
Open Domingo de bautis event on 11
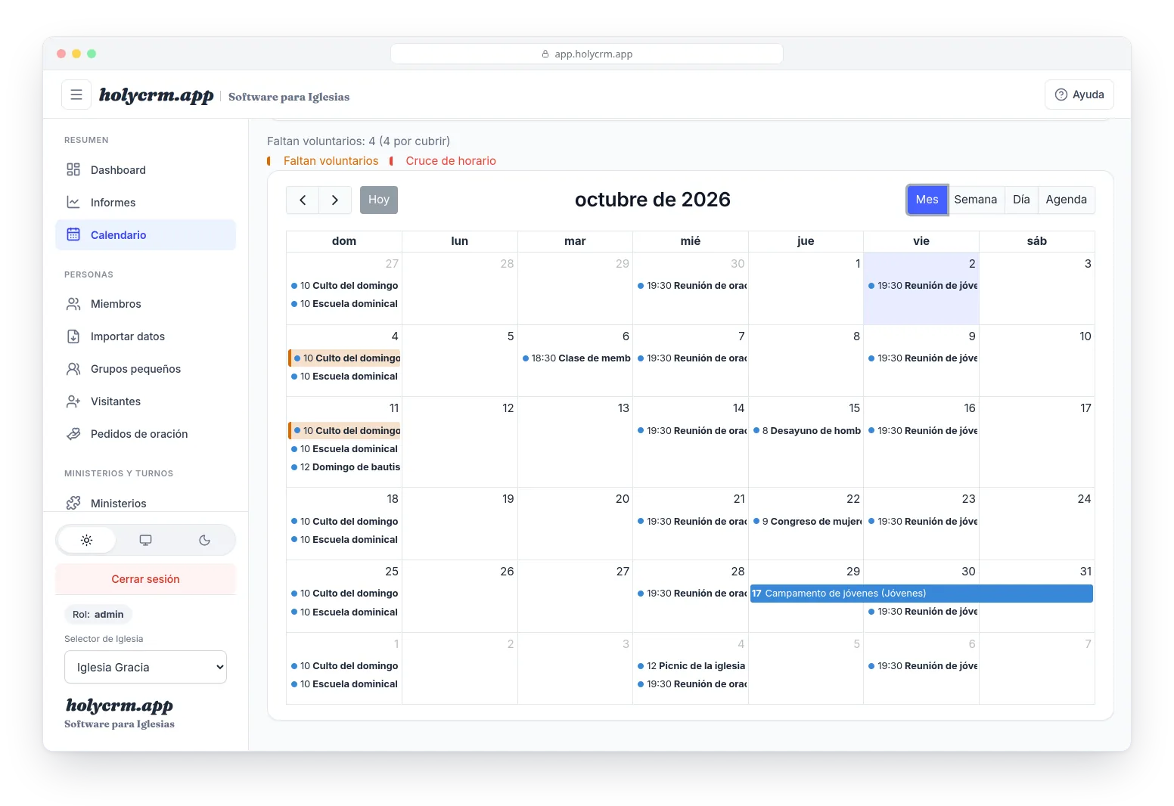coord(345,467)
